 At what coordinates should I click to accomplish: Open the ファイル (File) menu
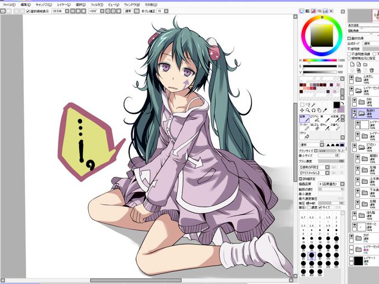click(9, 4)
